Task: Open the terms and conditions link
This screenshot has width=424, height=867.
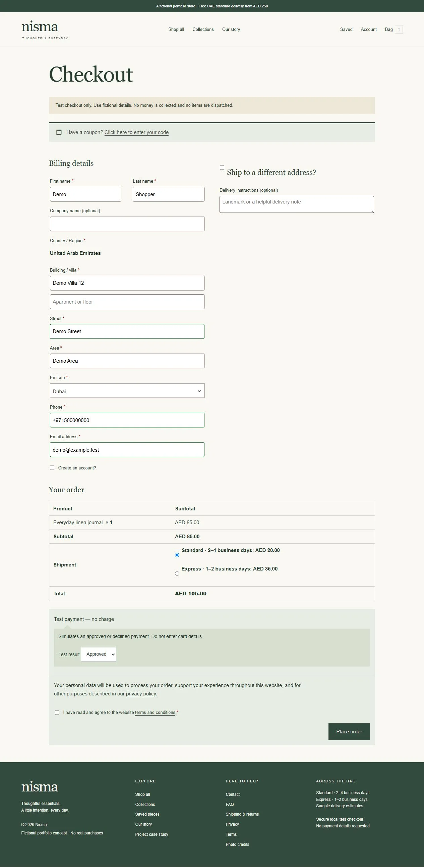Action: click(155, 713)
